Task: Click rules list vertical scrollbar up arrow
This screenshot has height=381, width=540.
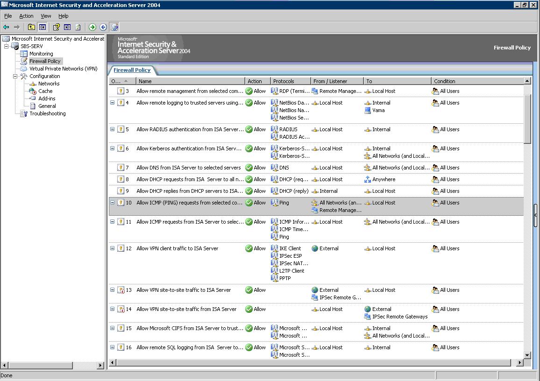Action: 527,81
